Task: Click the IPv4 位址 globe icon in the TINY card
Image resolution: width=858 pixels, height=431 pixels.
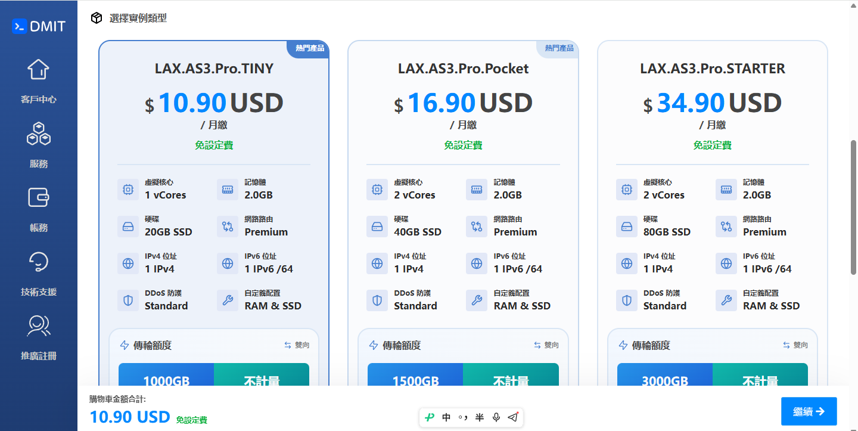Action: pos(128,263)
